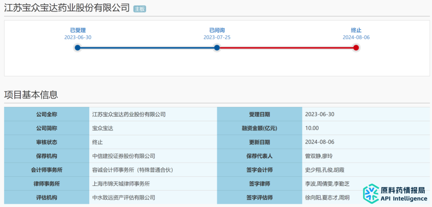
Task: Click the 已问询 timeline dot
Action: click(217, 48)
